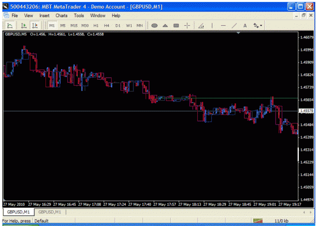Click the line chart icon in toolbar
Viewport: 316px width, 226px height.
point(10,26)
